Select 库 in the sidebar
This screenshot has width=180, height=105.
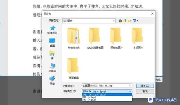coord(52,55)
